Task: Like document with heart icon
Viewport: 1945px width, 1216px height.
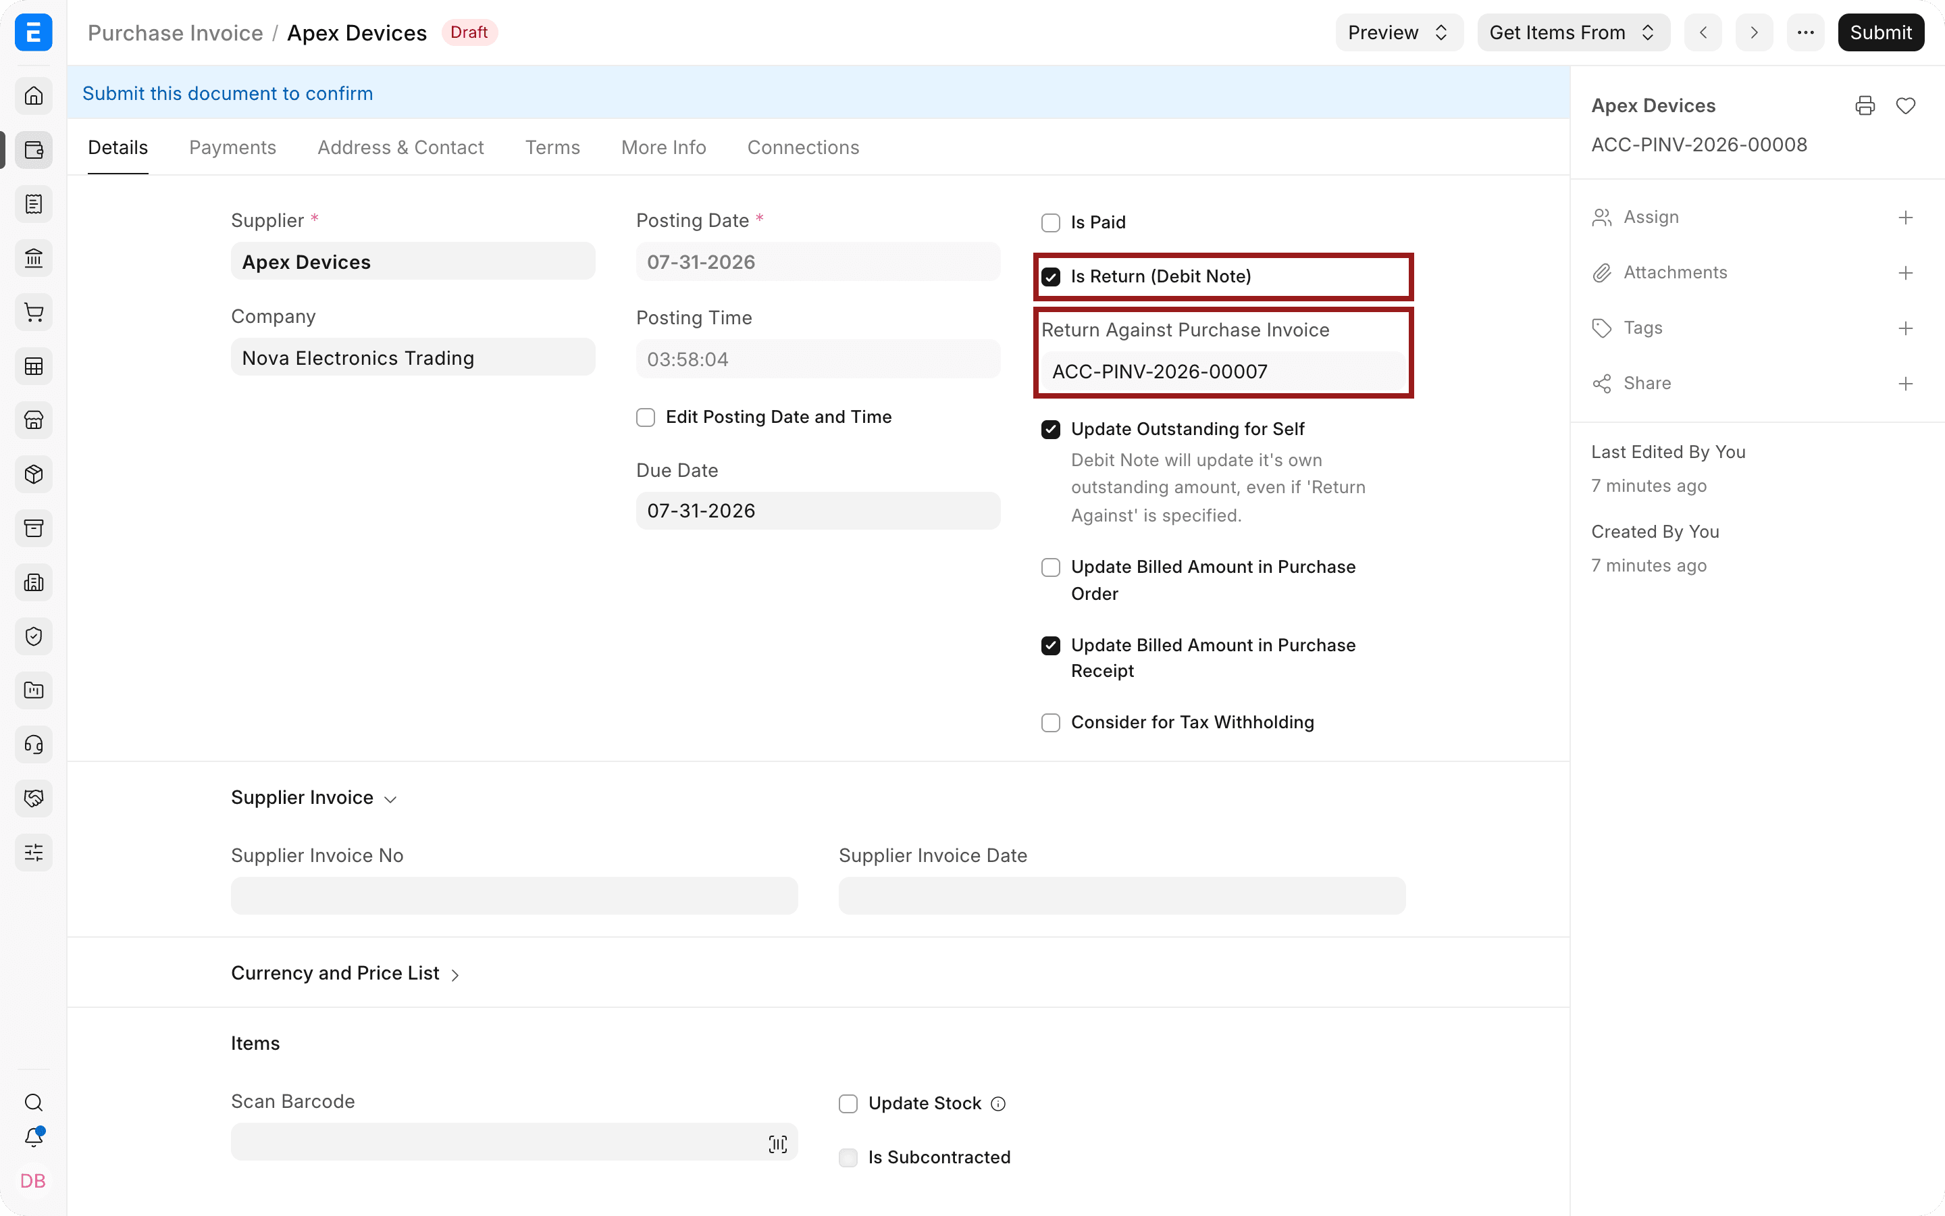Action: coord(1906,105)
